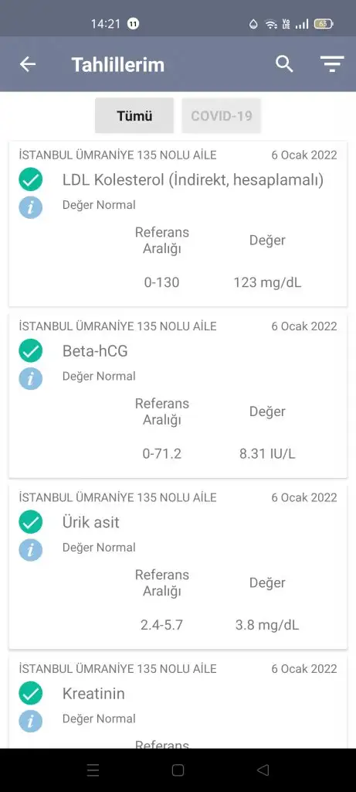This screenshot has width=356, height=792.
Task: Open the search magnifier icon
Action: point(284,63)
